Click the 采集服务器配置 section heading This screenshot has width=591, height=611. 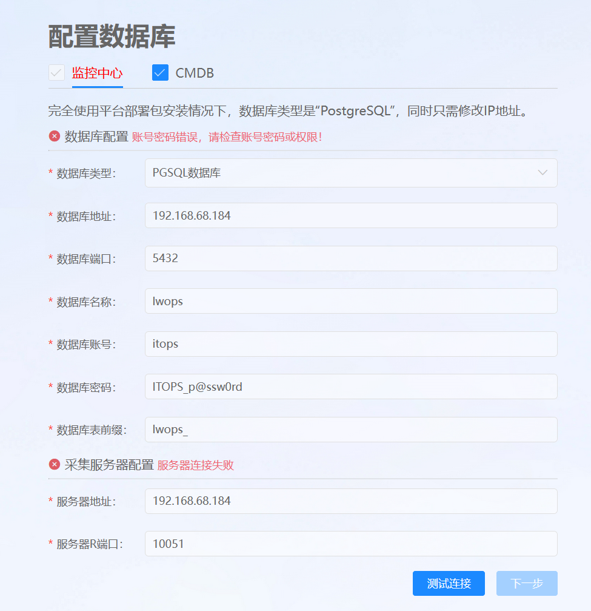pos(109,465)
